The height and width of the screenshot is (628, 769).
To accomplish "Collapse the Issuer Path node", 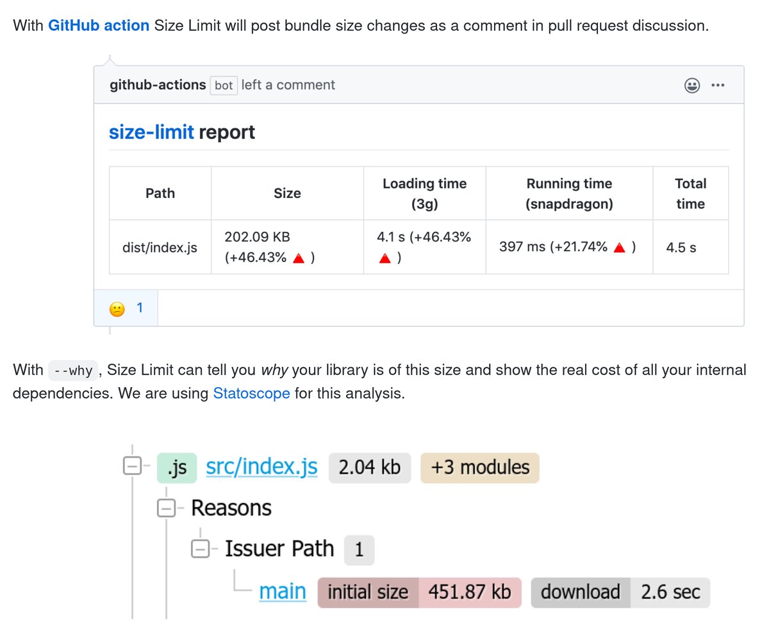I will click(x=200, y=549).
